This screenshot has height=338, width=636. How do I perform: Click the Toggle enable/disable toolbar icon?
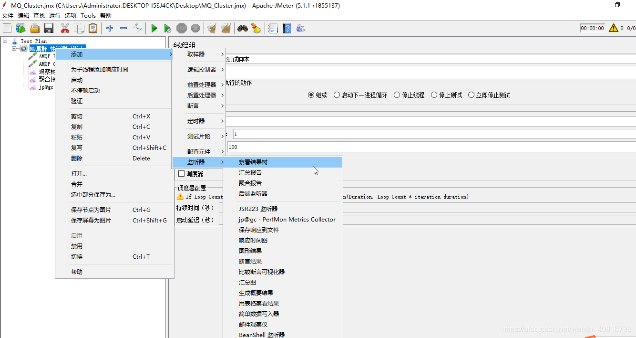[x=137, y=28]
